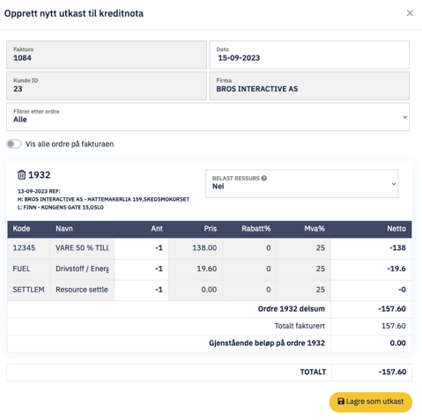This screenshot has width=422, height=420.
Task: Close the kreditnota dialog with X
Action: click(410, 13)
